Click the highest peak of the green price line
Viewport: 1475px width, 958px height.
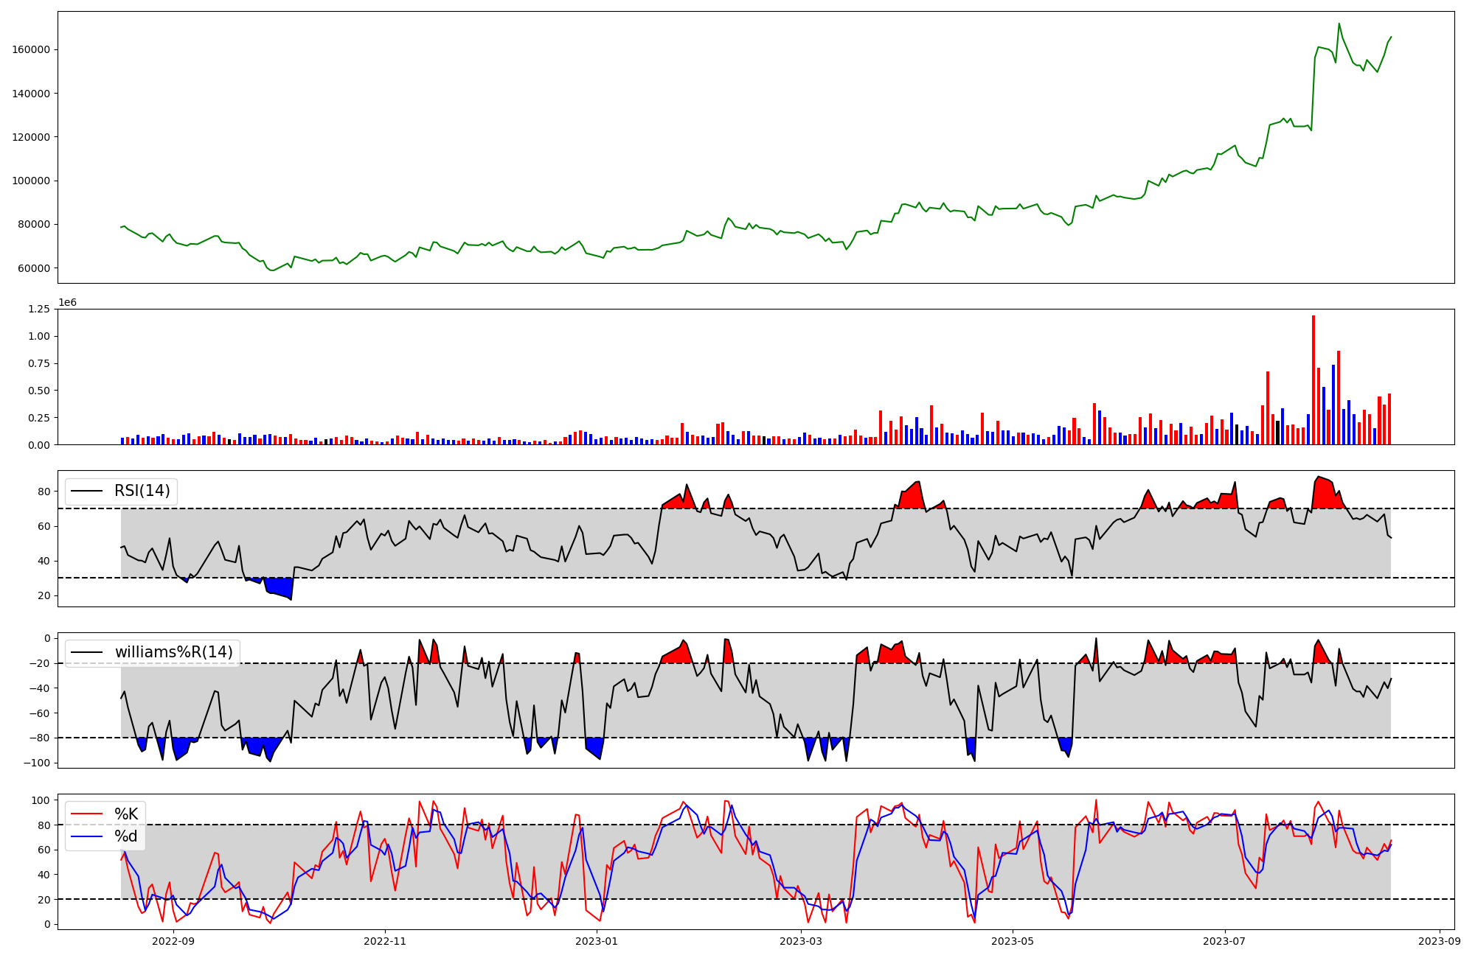click(1339, 24)
